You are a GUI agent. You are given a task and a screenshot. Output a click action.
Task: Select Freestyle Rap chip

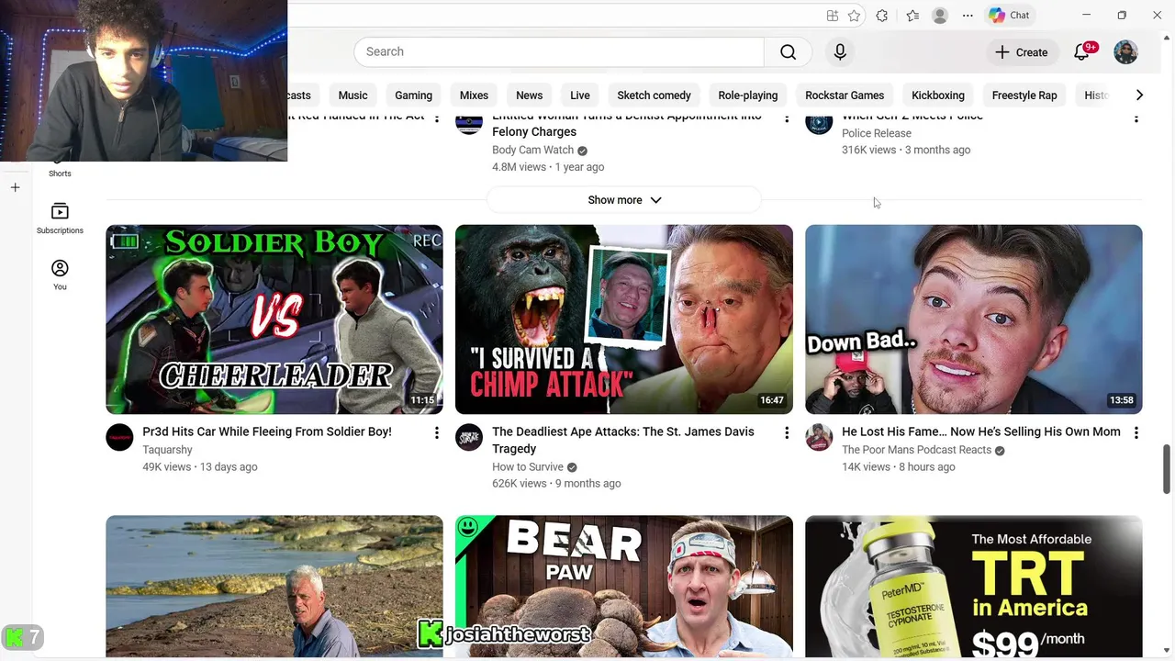tap(1024, 95)
